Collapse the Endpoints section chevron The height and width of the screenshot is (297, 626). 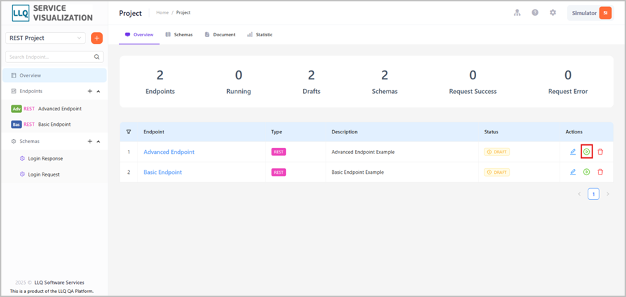(99, 92)
